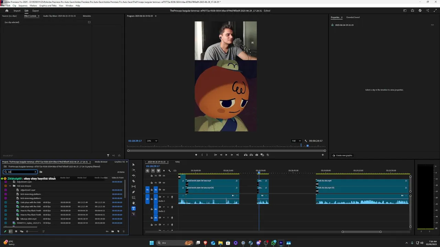Switch to Export workspace tab
Viewport: 440px width, 247px height.
coord(36,11)
